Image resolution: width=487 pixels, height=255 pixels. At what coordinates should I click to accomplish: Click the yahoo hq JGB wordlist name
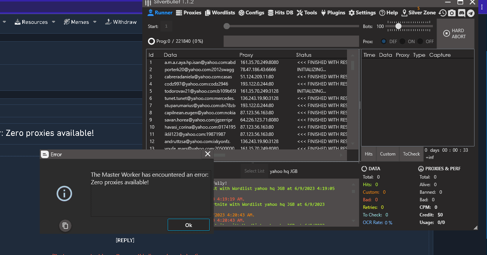(x=283, y=171)
